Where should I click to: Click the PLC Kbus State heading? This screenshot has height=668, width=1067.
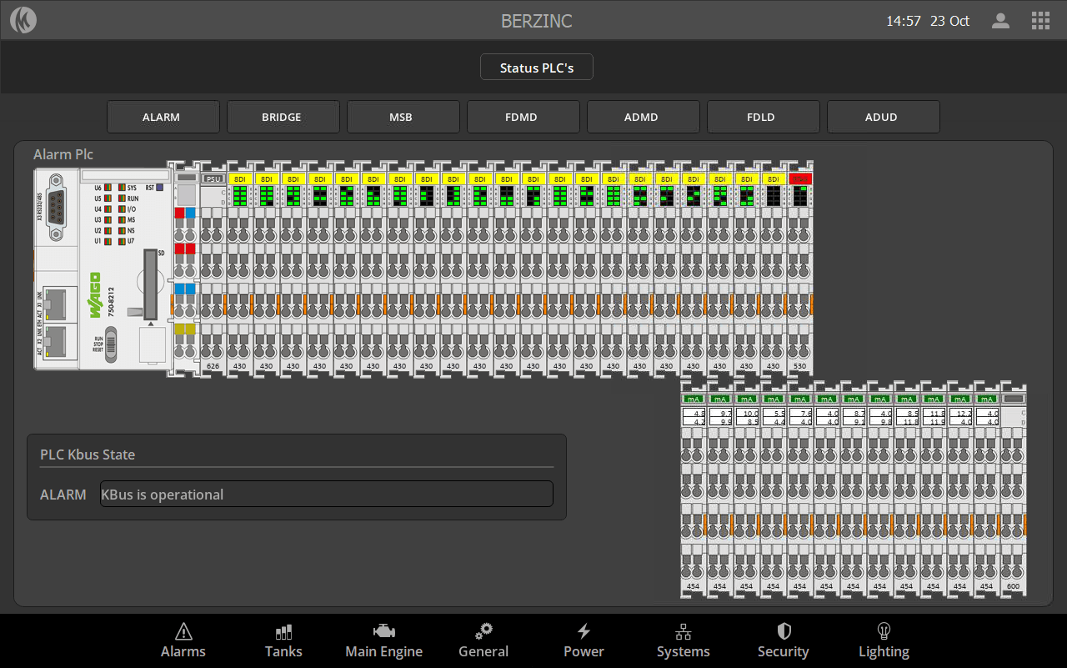(x=88, y=455)
